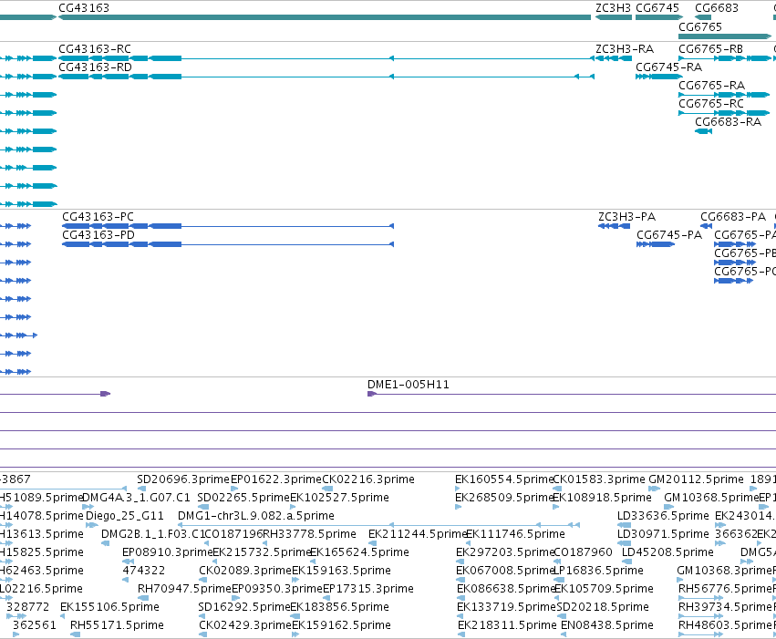This screenshot has width=776, height=639.
Task: Click the purple DME1-005H11 arrow glyph
Action: pos(372,394)
